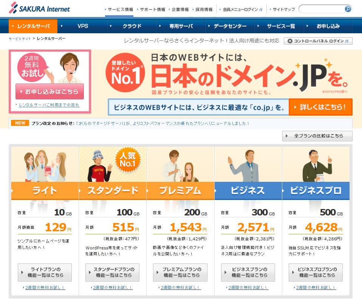Screen dimensions: 362x302
Task: Click the 129円 monthly price text
Action: point(58,228)
